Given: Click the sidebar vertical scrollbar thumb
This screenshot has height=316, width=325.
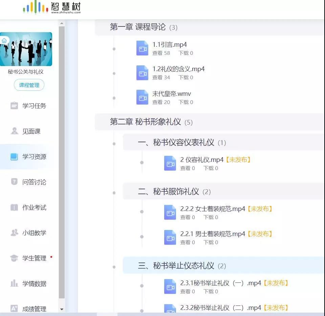Looking at the screenshot, I should point(62,162).
